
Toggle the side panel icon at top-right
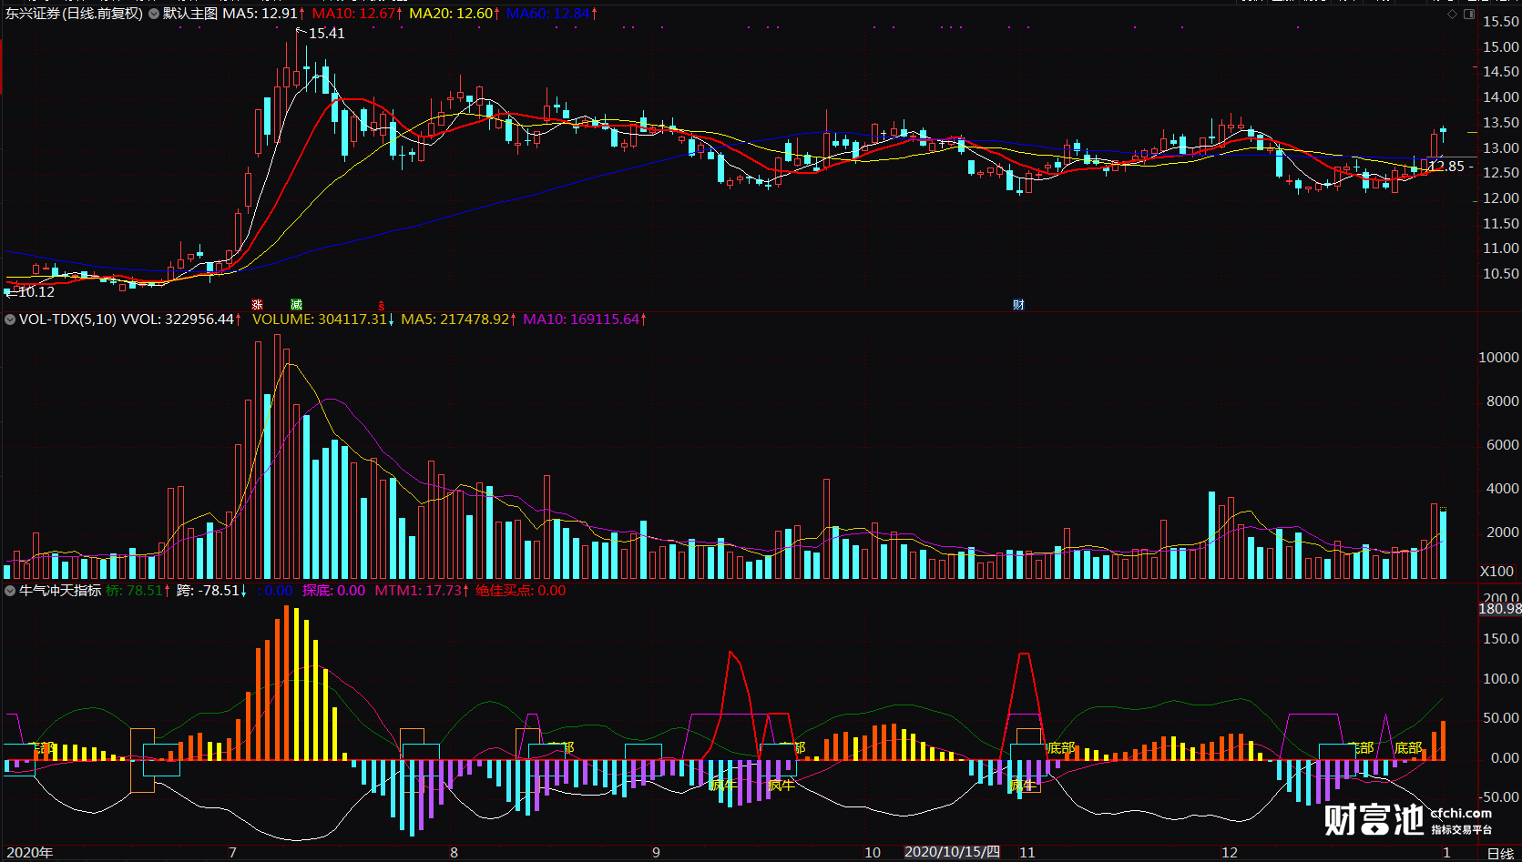point(1469,14)
